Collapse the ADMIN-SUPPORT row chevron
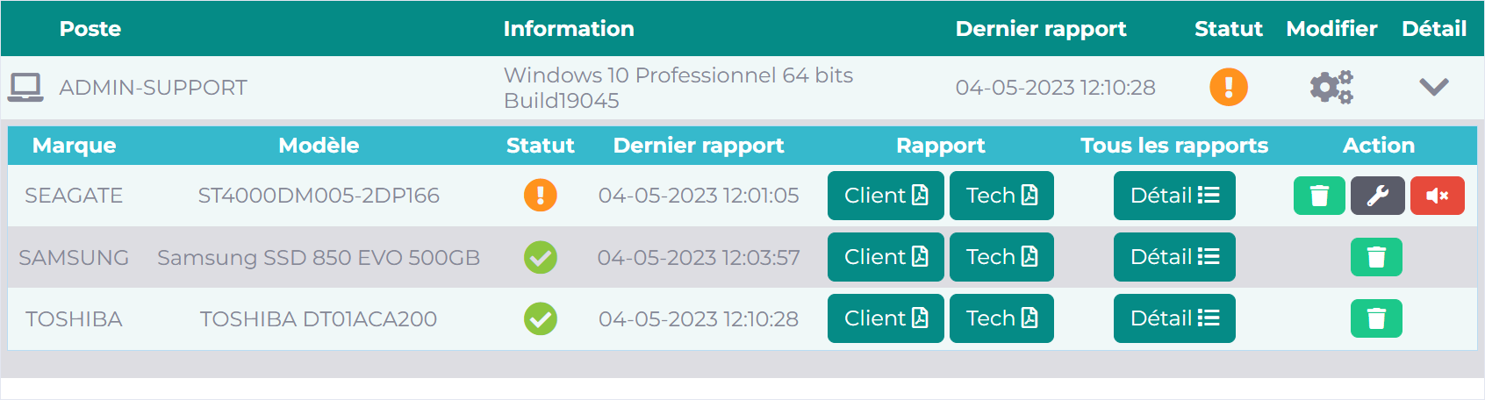The height and width of the screenshot is (400, 1485). 1434,87
